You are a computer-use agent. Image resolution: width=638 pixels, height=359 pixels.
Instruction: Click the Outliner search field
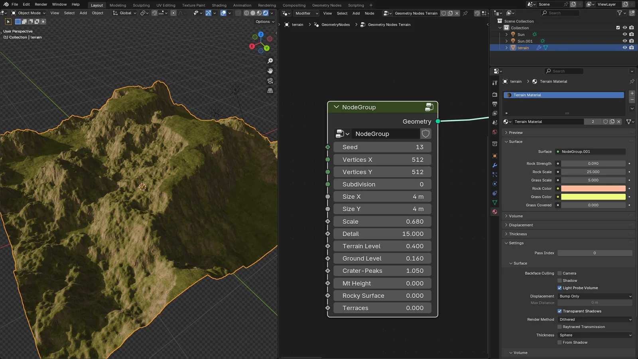point(560,13)
